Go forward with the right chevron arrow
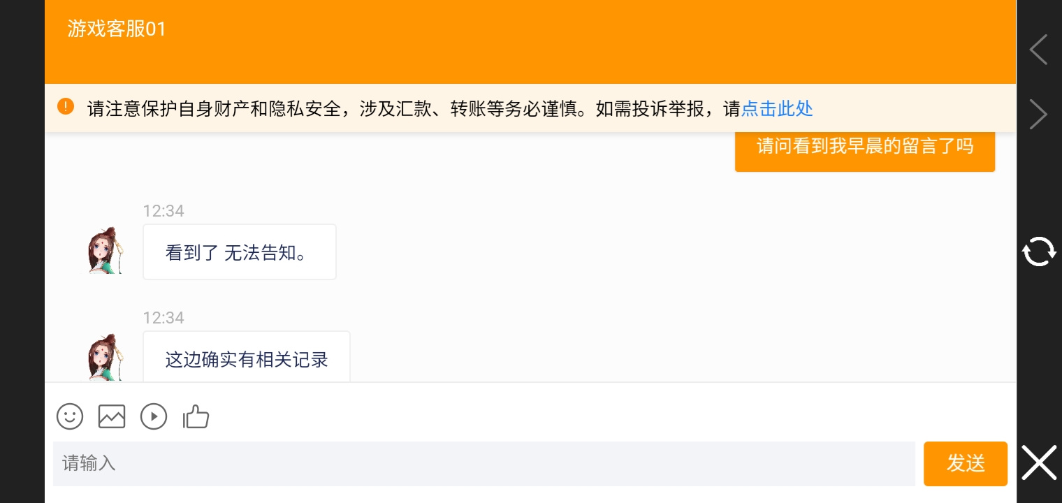1062x503 pixels. tap(1038, 114)
